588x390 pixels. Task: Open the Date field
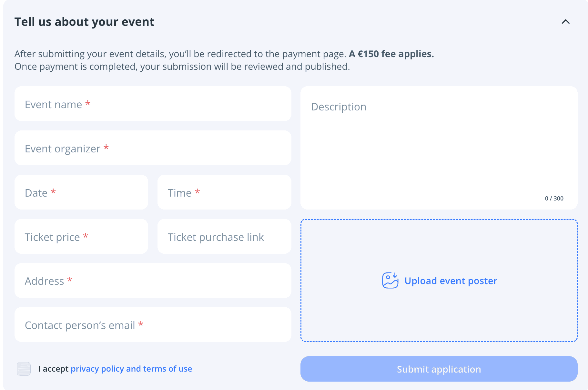pos(81,192)
